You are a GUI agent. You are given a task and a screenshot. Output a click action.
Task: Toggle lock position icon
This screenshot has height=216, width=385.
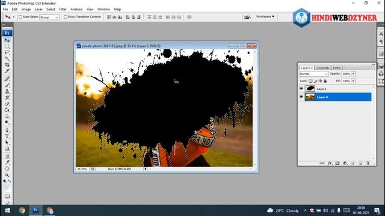click(320, 81)
